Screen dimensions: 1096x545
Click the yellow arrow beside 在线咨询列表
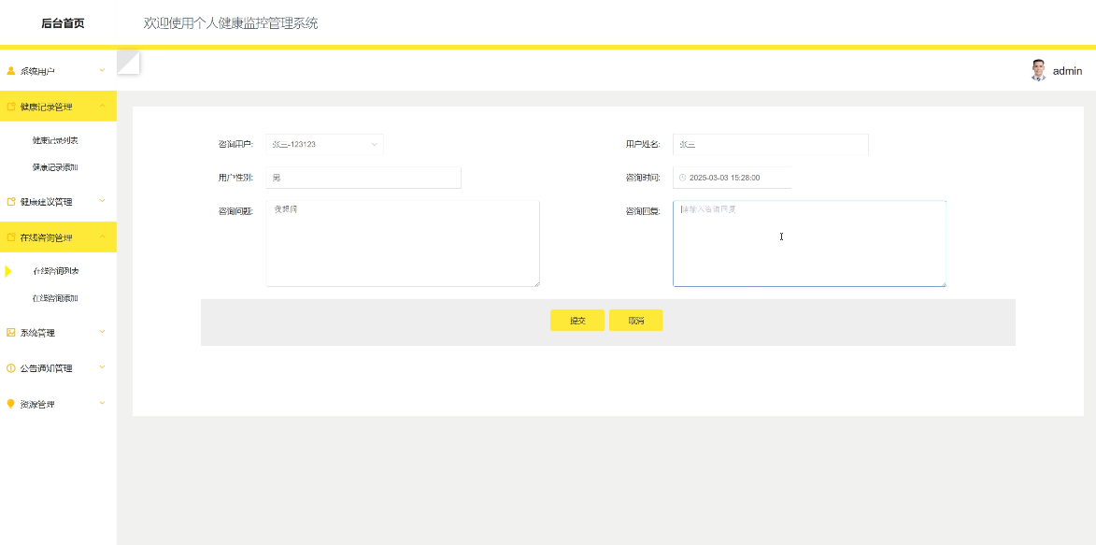point(8,272)
